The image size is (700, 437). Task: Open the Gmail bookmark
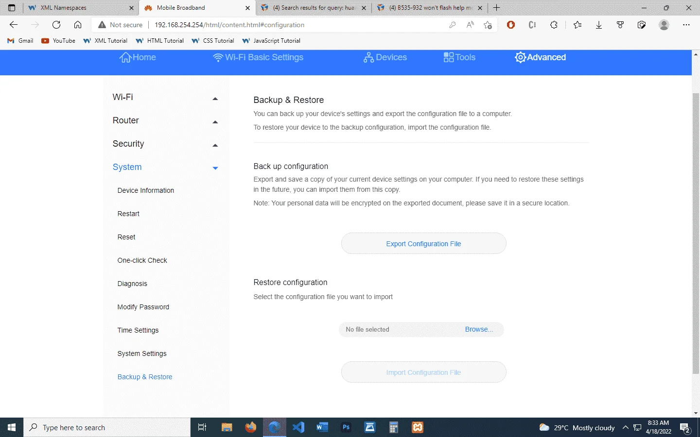pyautogui.click(x=20, y=41)
